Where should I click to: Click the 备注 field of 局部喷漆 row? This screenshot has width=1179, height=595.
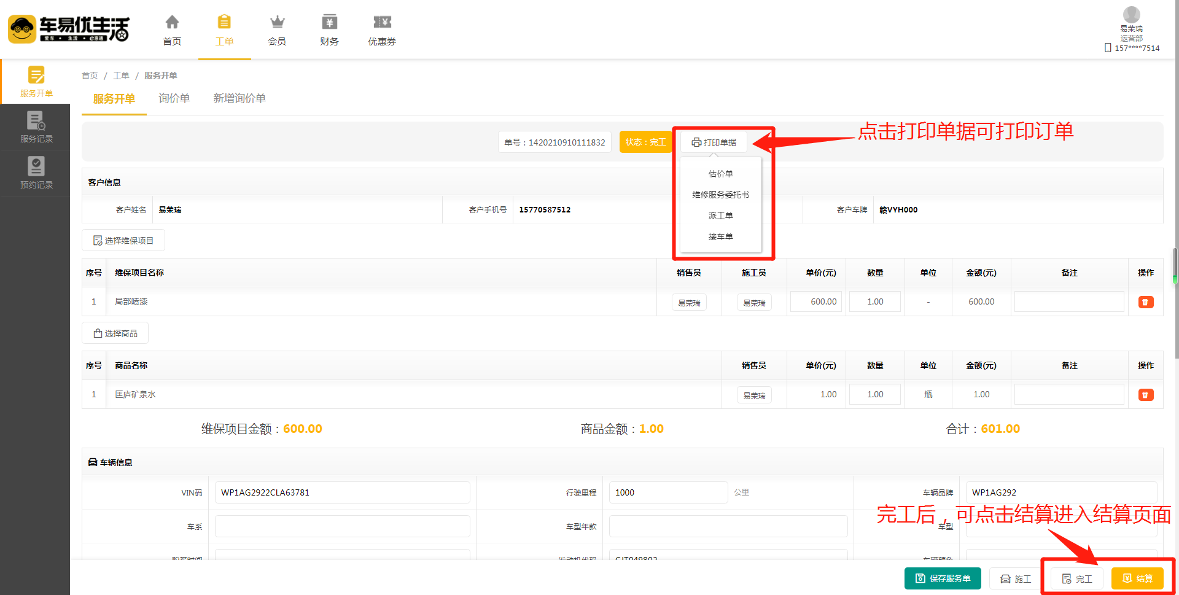click(x=1069, y=301)
